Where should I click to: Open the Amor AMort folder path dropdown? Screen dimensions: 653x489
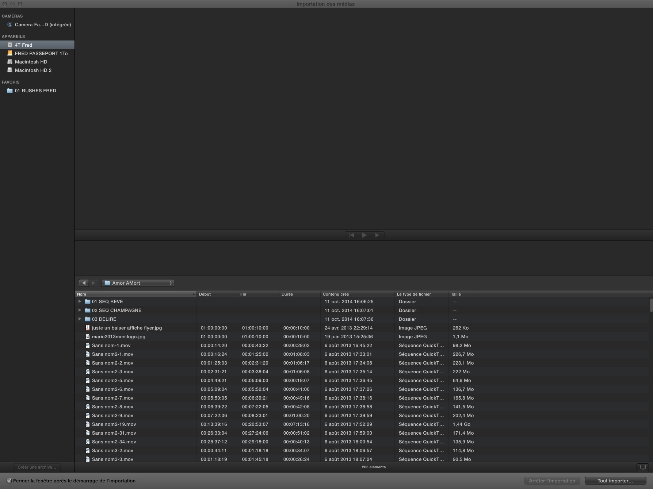click(x=138, y=283)
